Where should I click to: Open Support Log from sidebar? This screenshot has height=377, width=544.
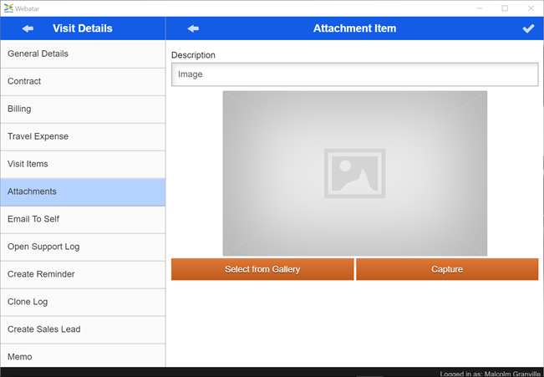[x=83, y=247]
